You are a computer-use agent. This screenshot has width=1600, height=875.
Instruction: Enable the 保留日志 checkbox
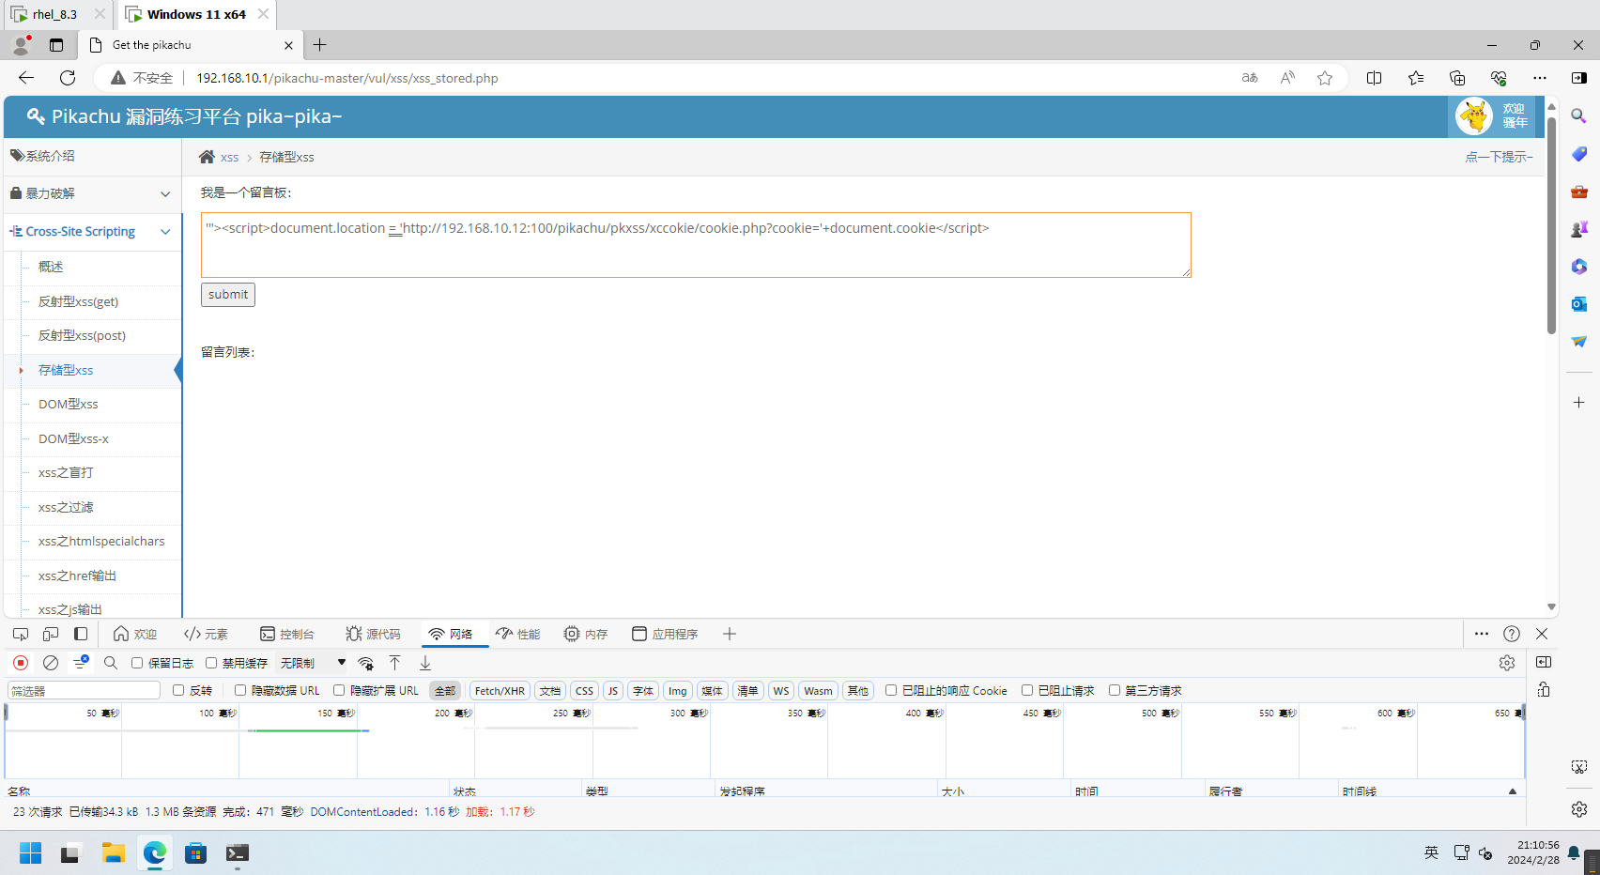[137, 663]
